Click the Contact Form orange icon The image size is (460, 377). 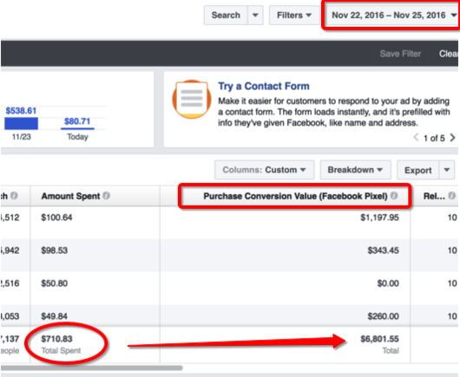click(192, 100)
